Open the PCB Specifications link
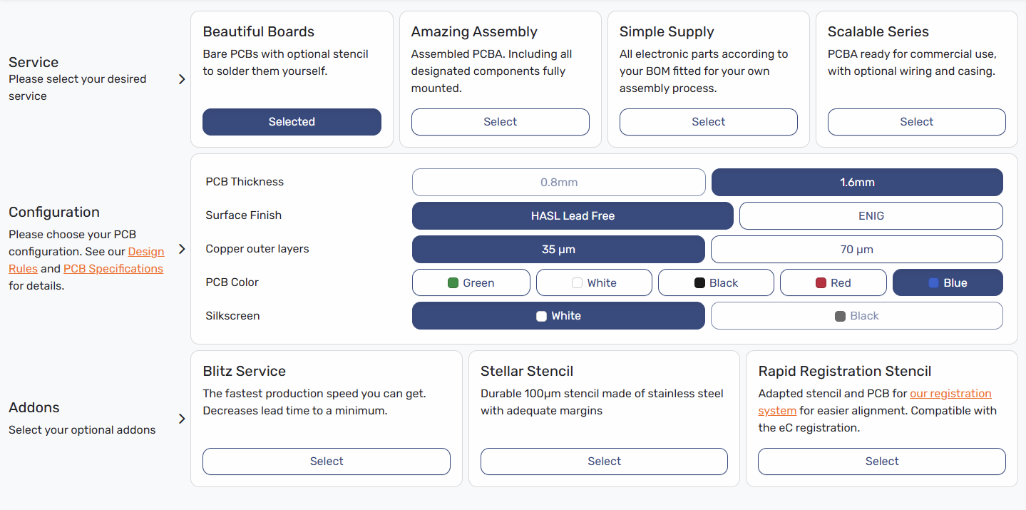 [x=113, y=269]
